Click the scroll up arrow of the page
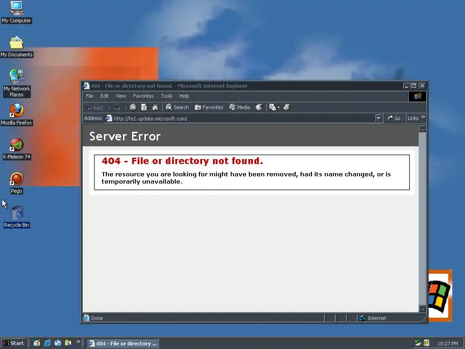This screenshot has width=465, height=349. [x=422, y=129]
